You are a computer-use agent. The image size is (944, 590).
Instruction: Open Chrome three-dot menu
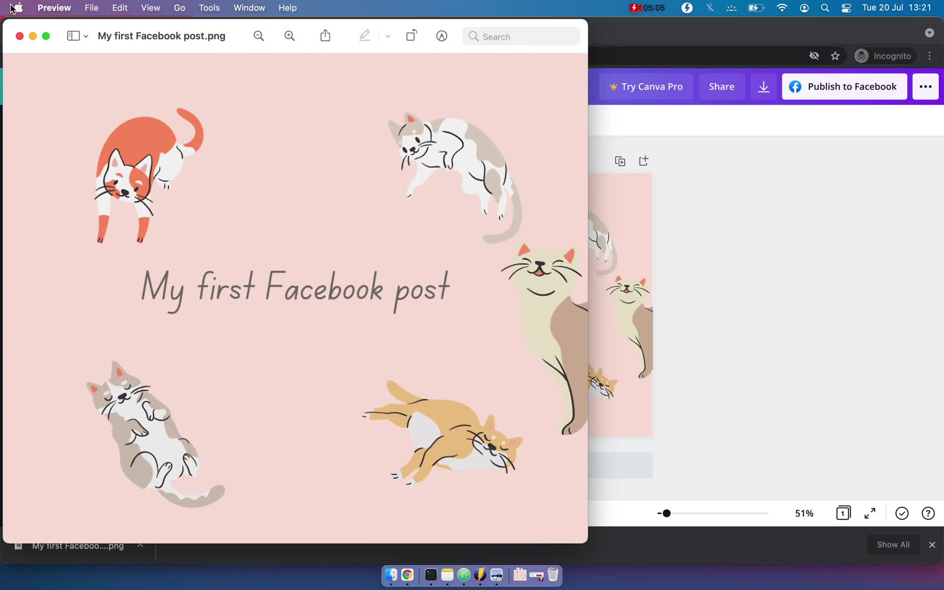(929, 56)
